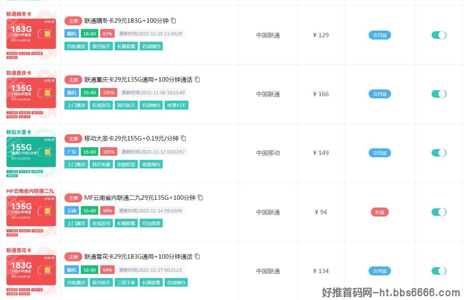Select the 98% tag
The width and height of the screenshot is (464, 300).
coord(107,211)
